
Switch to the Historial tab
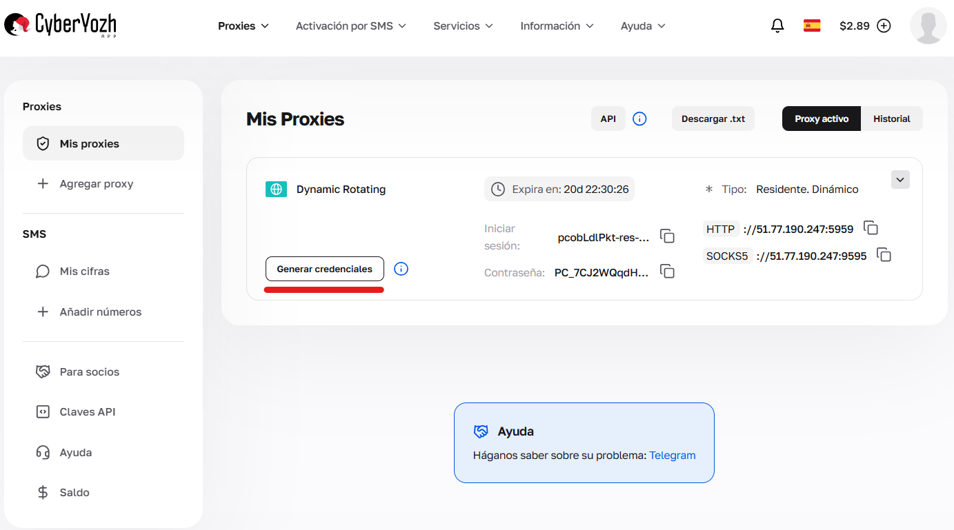(x=892, y=119)
